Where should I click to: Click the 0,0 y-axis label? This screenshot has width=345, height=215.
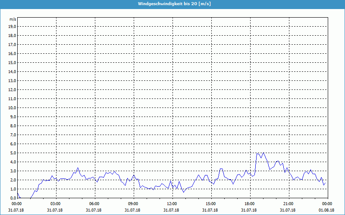13,198
